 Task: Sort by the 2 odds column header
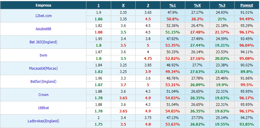pos(148,5)
